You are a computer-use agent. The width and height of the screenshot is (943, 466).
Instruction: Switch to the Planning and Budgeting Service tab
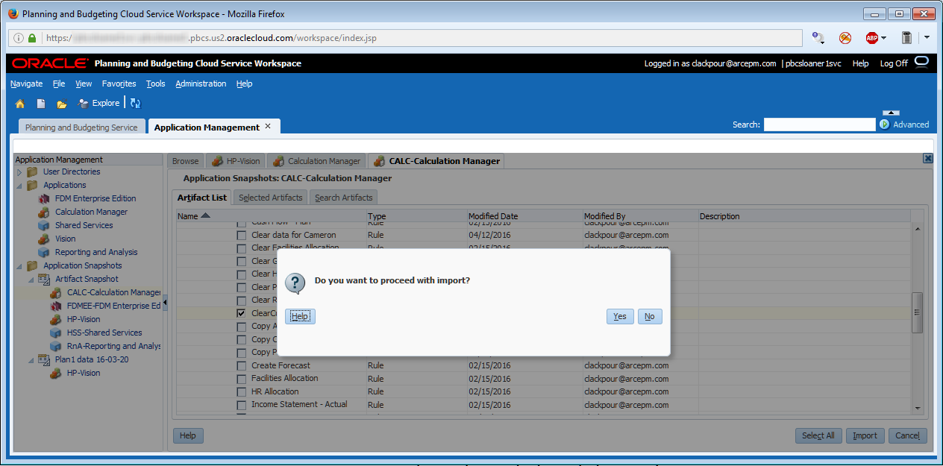[81, 127]
